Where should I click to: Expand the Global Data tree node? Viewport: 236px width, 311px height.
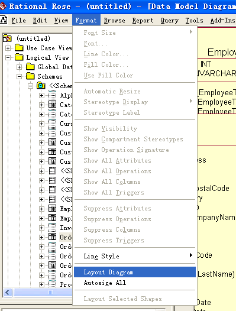coord(19,67)
